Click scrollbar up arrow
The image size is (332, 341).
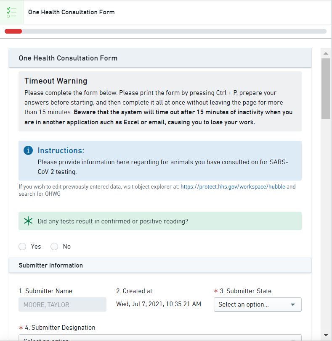[326, 53]
